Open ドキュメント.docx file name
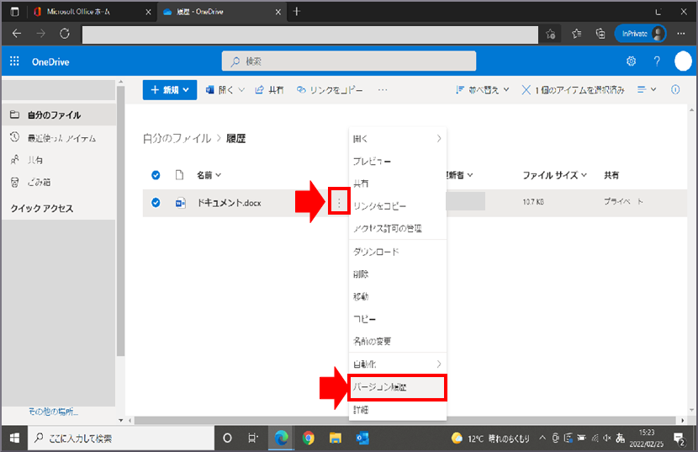698x452 pixels. click(230, 203)
